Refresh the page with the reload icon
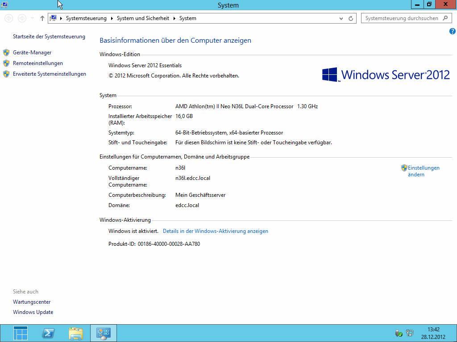Screen dimensions: 457x342 pos(351,18)
